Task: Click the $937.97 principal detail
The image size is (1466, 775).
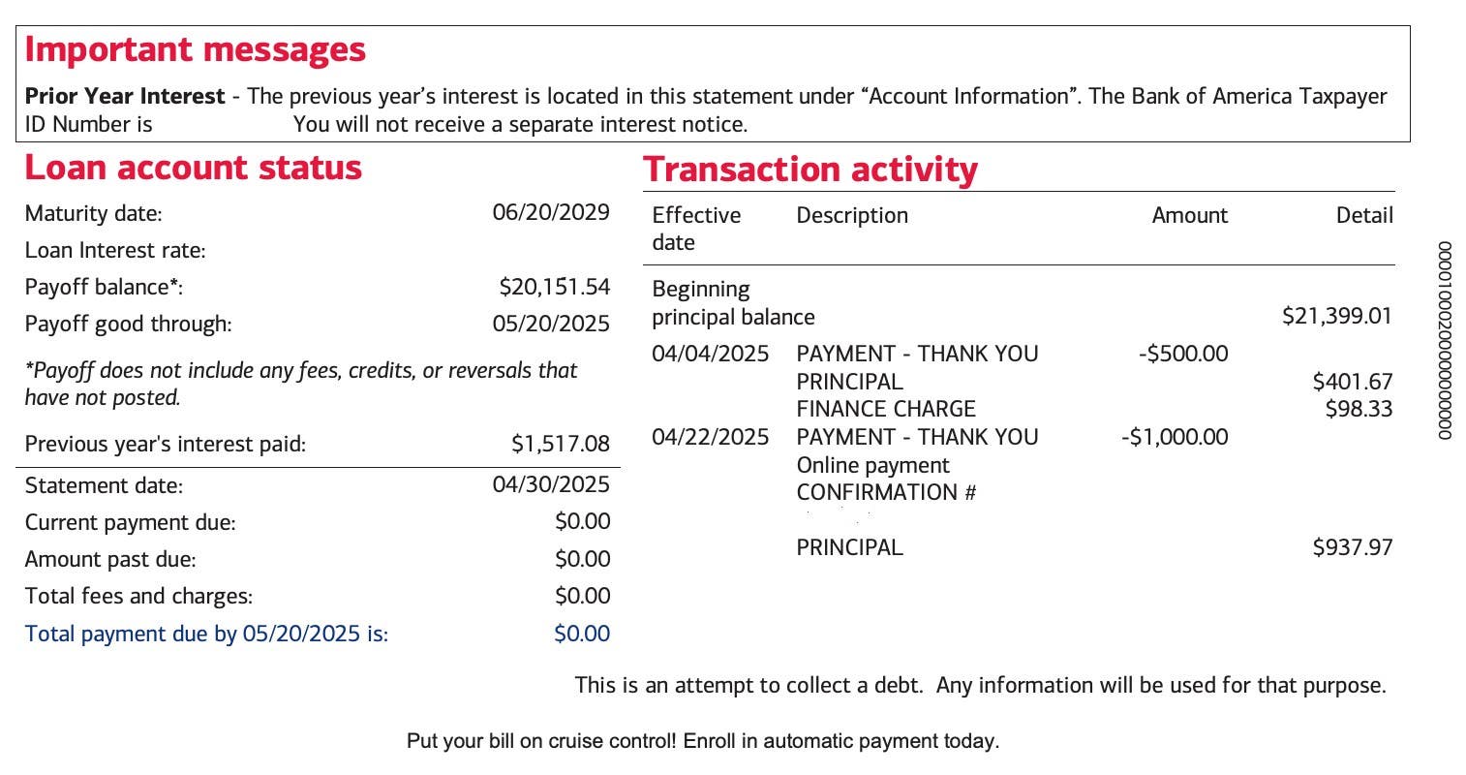Action: pos(1352,547)
